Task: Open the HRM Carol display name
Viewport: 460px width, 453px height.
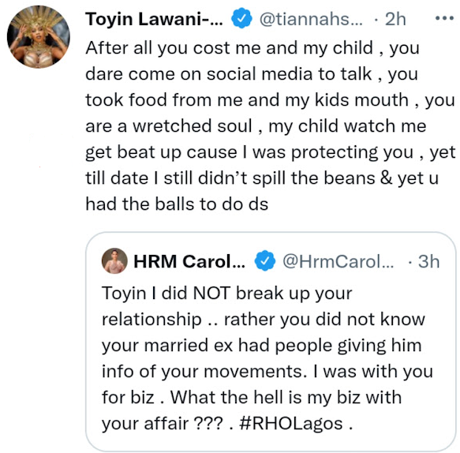Action: click(189, 261)
